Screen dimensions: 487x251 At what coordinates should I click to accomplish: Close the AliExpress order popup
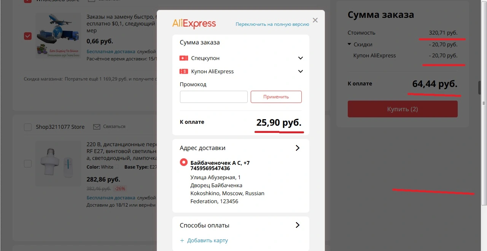coord(315,20)
